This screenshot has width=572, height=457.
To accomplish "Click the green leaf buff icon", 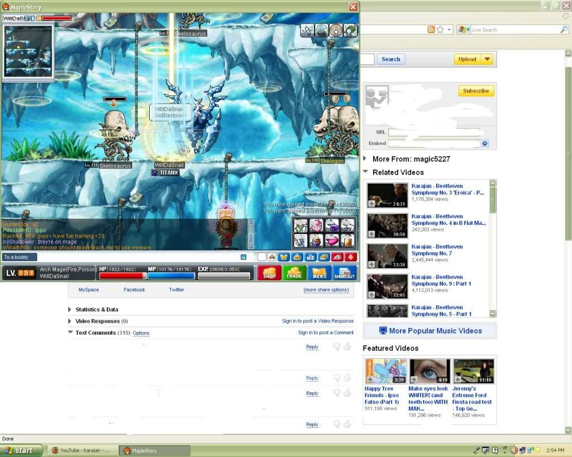I will coord(350,30).
